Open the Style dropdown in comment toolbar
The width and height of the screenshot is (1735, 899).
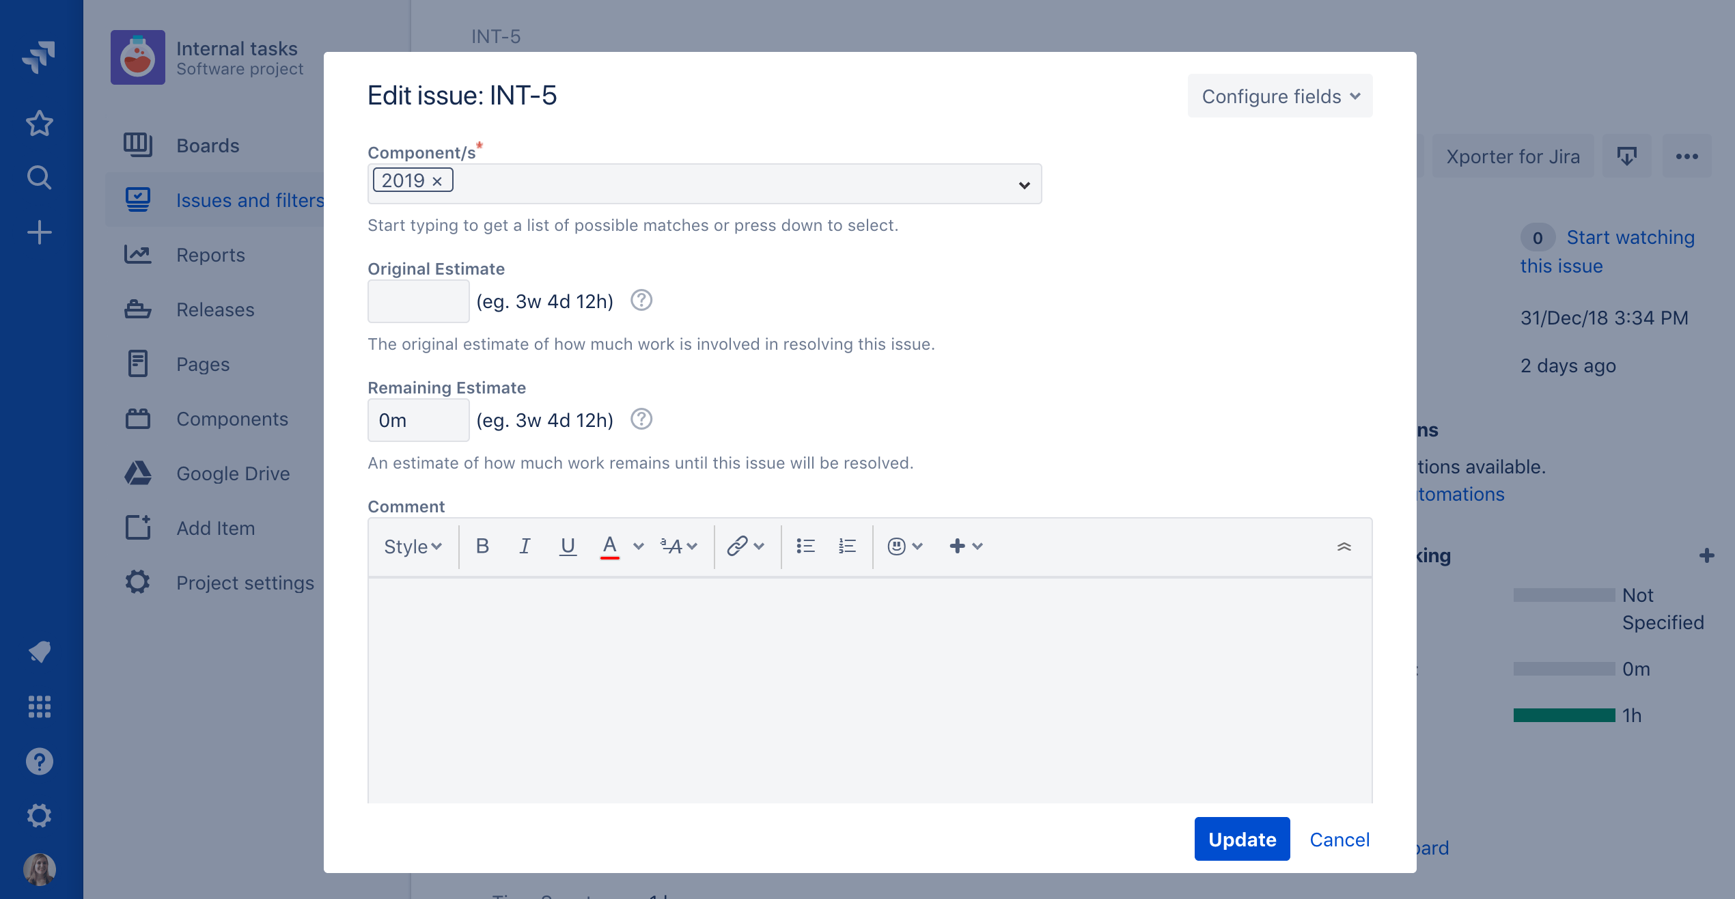413,546
